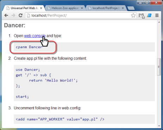Click 'Uncomment following line in web.config' text
Screen dimensions: 163x130
tap(48, 108)
